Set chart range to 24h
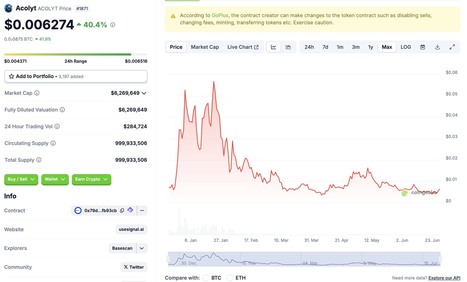Screen dimensions: 467x282 309,47
